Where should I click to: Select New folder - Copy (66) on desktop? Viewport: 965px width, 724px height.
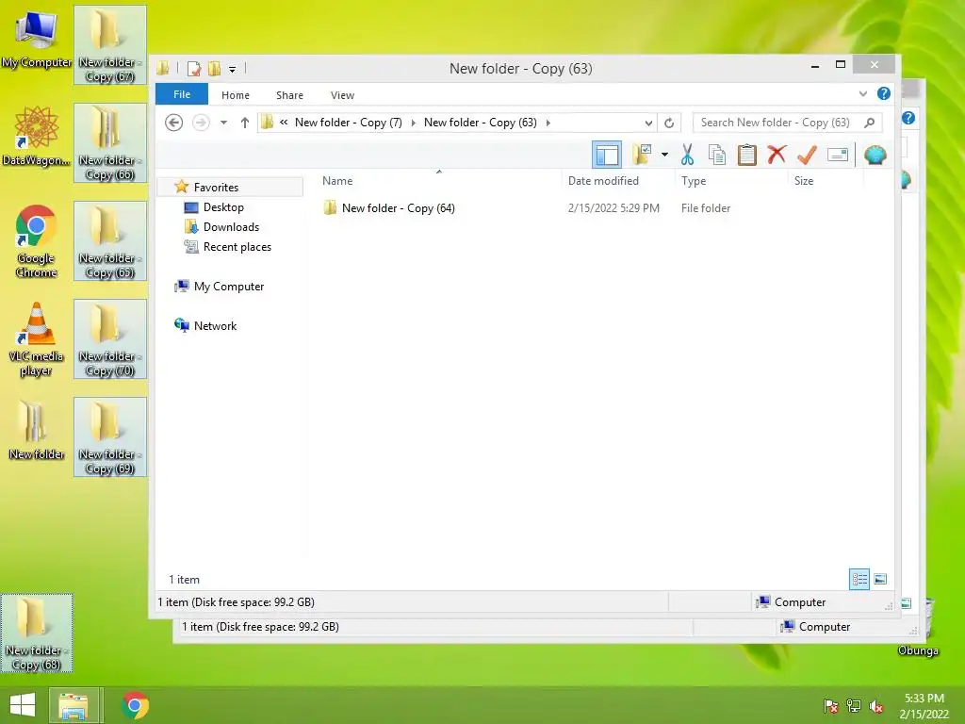coord(110,142)
